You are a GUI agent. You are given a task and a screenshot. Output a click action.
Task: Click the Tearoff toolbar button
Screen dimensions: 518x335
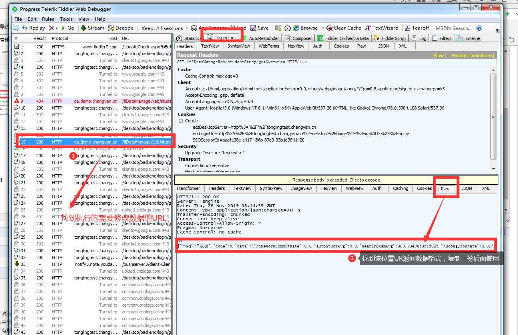417,28
